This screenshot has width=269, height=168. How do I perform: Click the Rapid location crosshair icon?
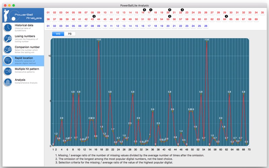point(8,60)
